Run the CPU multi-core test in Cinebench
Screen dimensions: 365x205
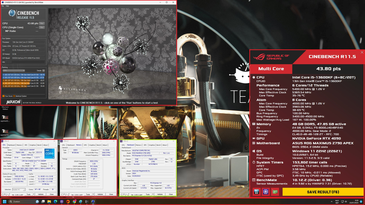click(42, 23)
